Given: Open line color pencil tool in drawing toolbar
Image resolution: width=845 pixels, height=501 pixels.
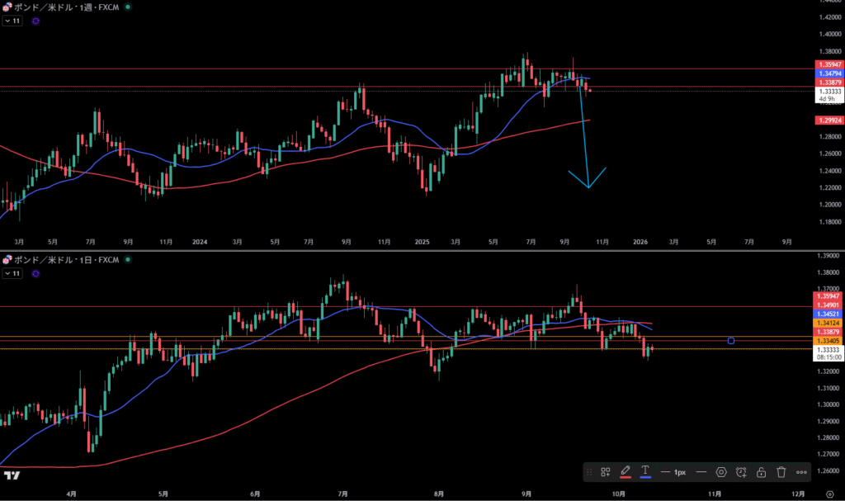Looking at the screenshot, I should tap(625, 472).
